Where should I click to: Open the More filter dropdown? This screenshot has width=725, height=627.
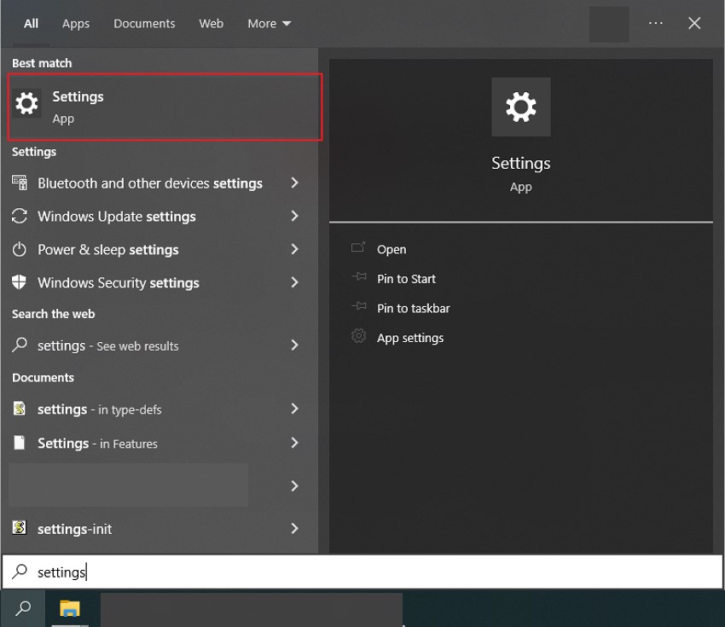[x=269, y=24]
